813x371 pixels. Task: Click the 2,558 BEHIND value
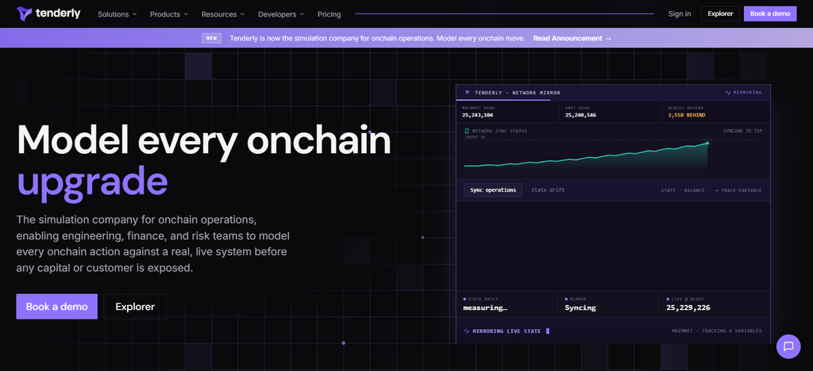coord(687,115)
